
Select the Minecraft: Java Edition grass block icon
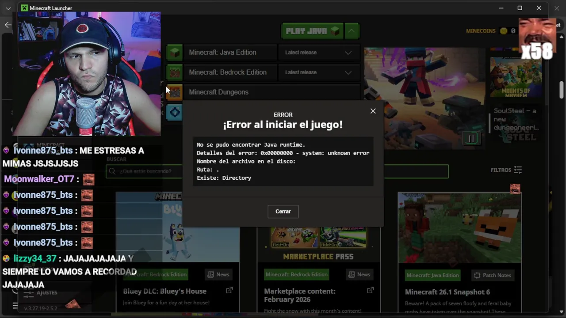174,53
